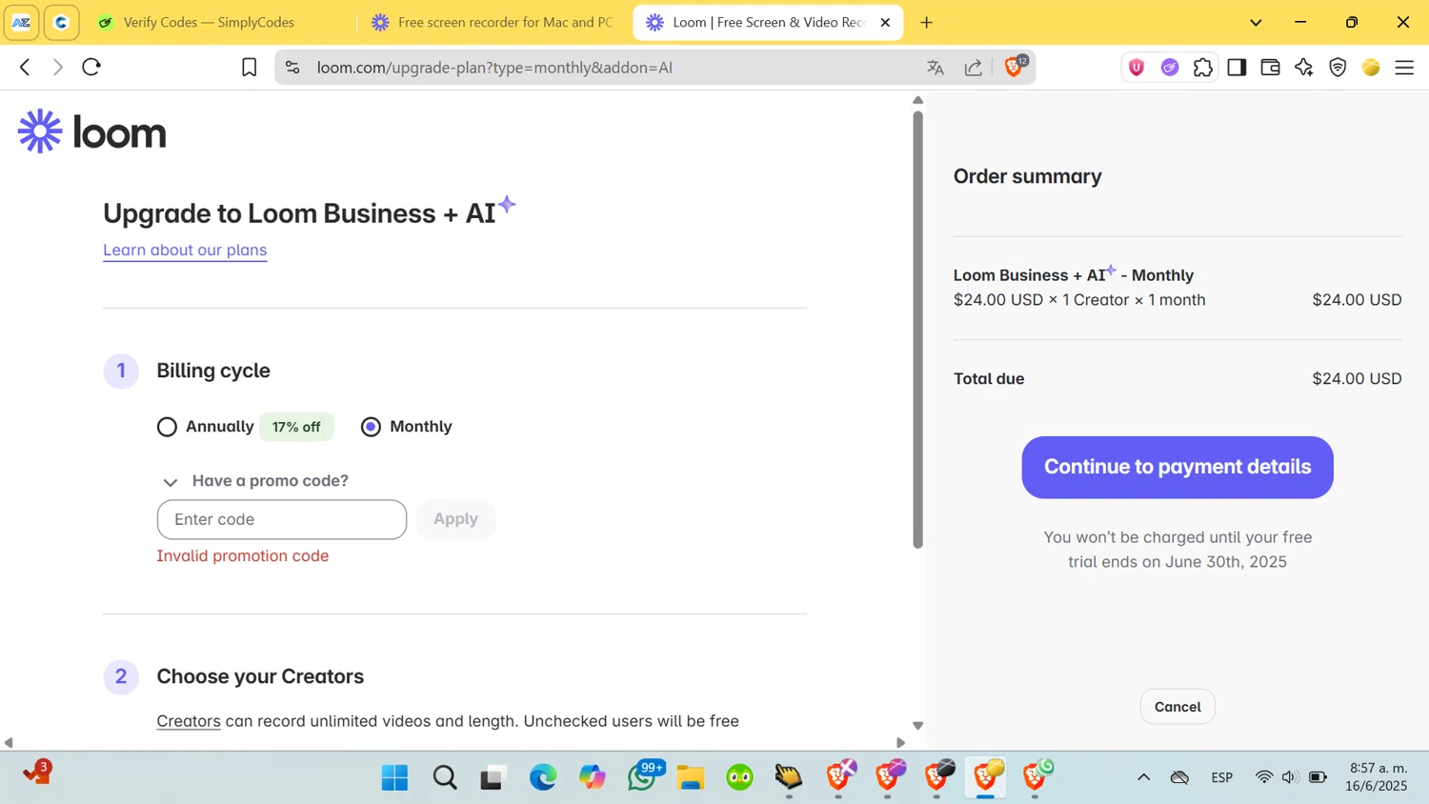The height and width of the screenshot is (804, 1429).
Task: View site information icon beside the URL
Action: (292, 68)
